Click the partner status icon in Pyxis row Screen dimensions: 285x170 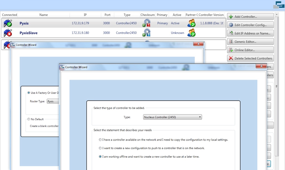coord(191,23)
